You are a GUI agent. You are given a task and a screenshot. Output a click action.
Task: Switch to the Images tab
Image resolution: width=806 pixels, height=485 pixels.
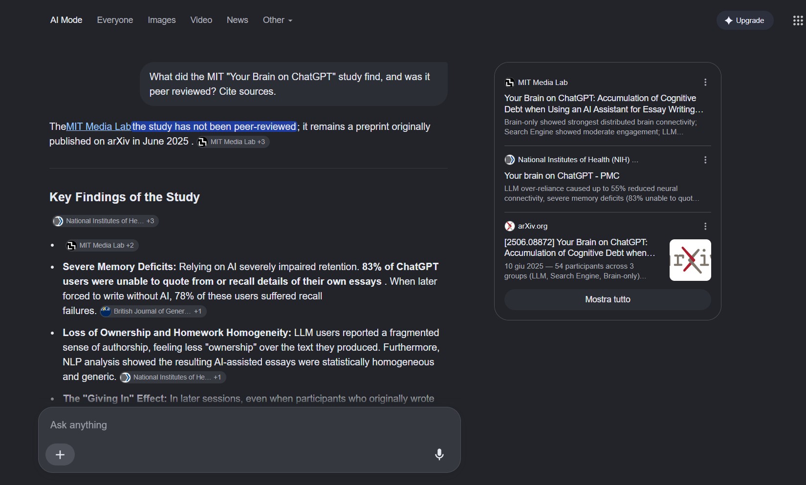click(x=162, y=20)
